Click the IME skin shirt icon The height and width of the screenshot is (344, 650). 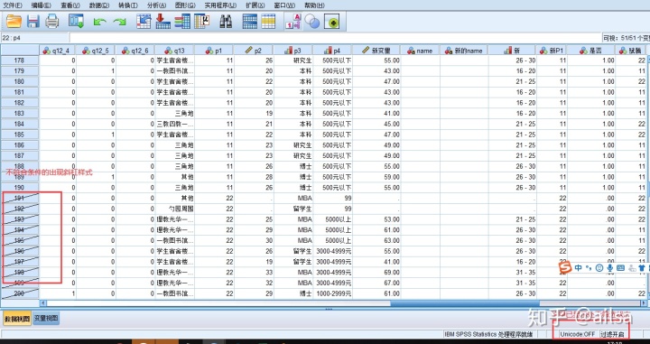click(x=642, y=268)
